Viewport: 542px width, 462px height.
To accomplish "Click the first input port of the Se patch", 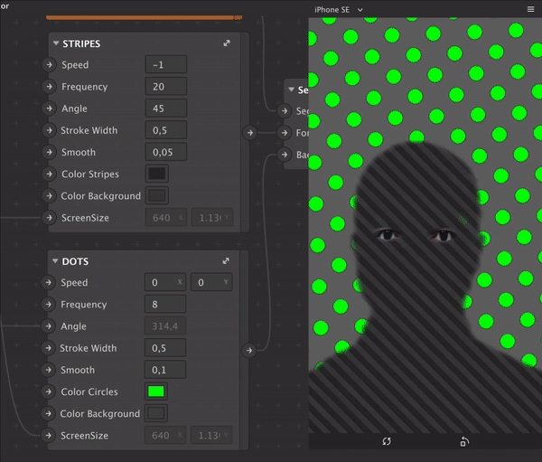I will coord(285,110).
